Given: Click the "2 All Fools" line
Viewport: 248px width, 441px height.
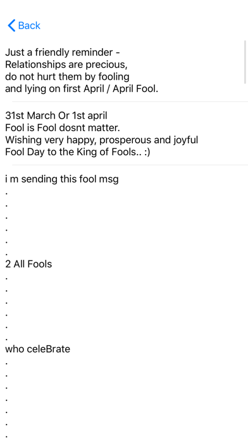Looking at the screenshot, I should (x=28, y=264).
